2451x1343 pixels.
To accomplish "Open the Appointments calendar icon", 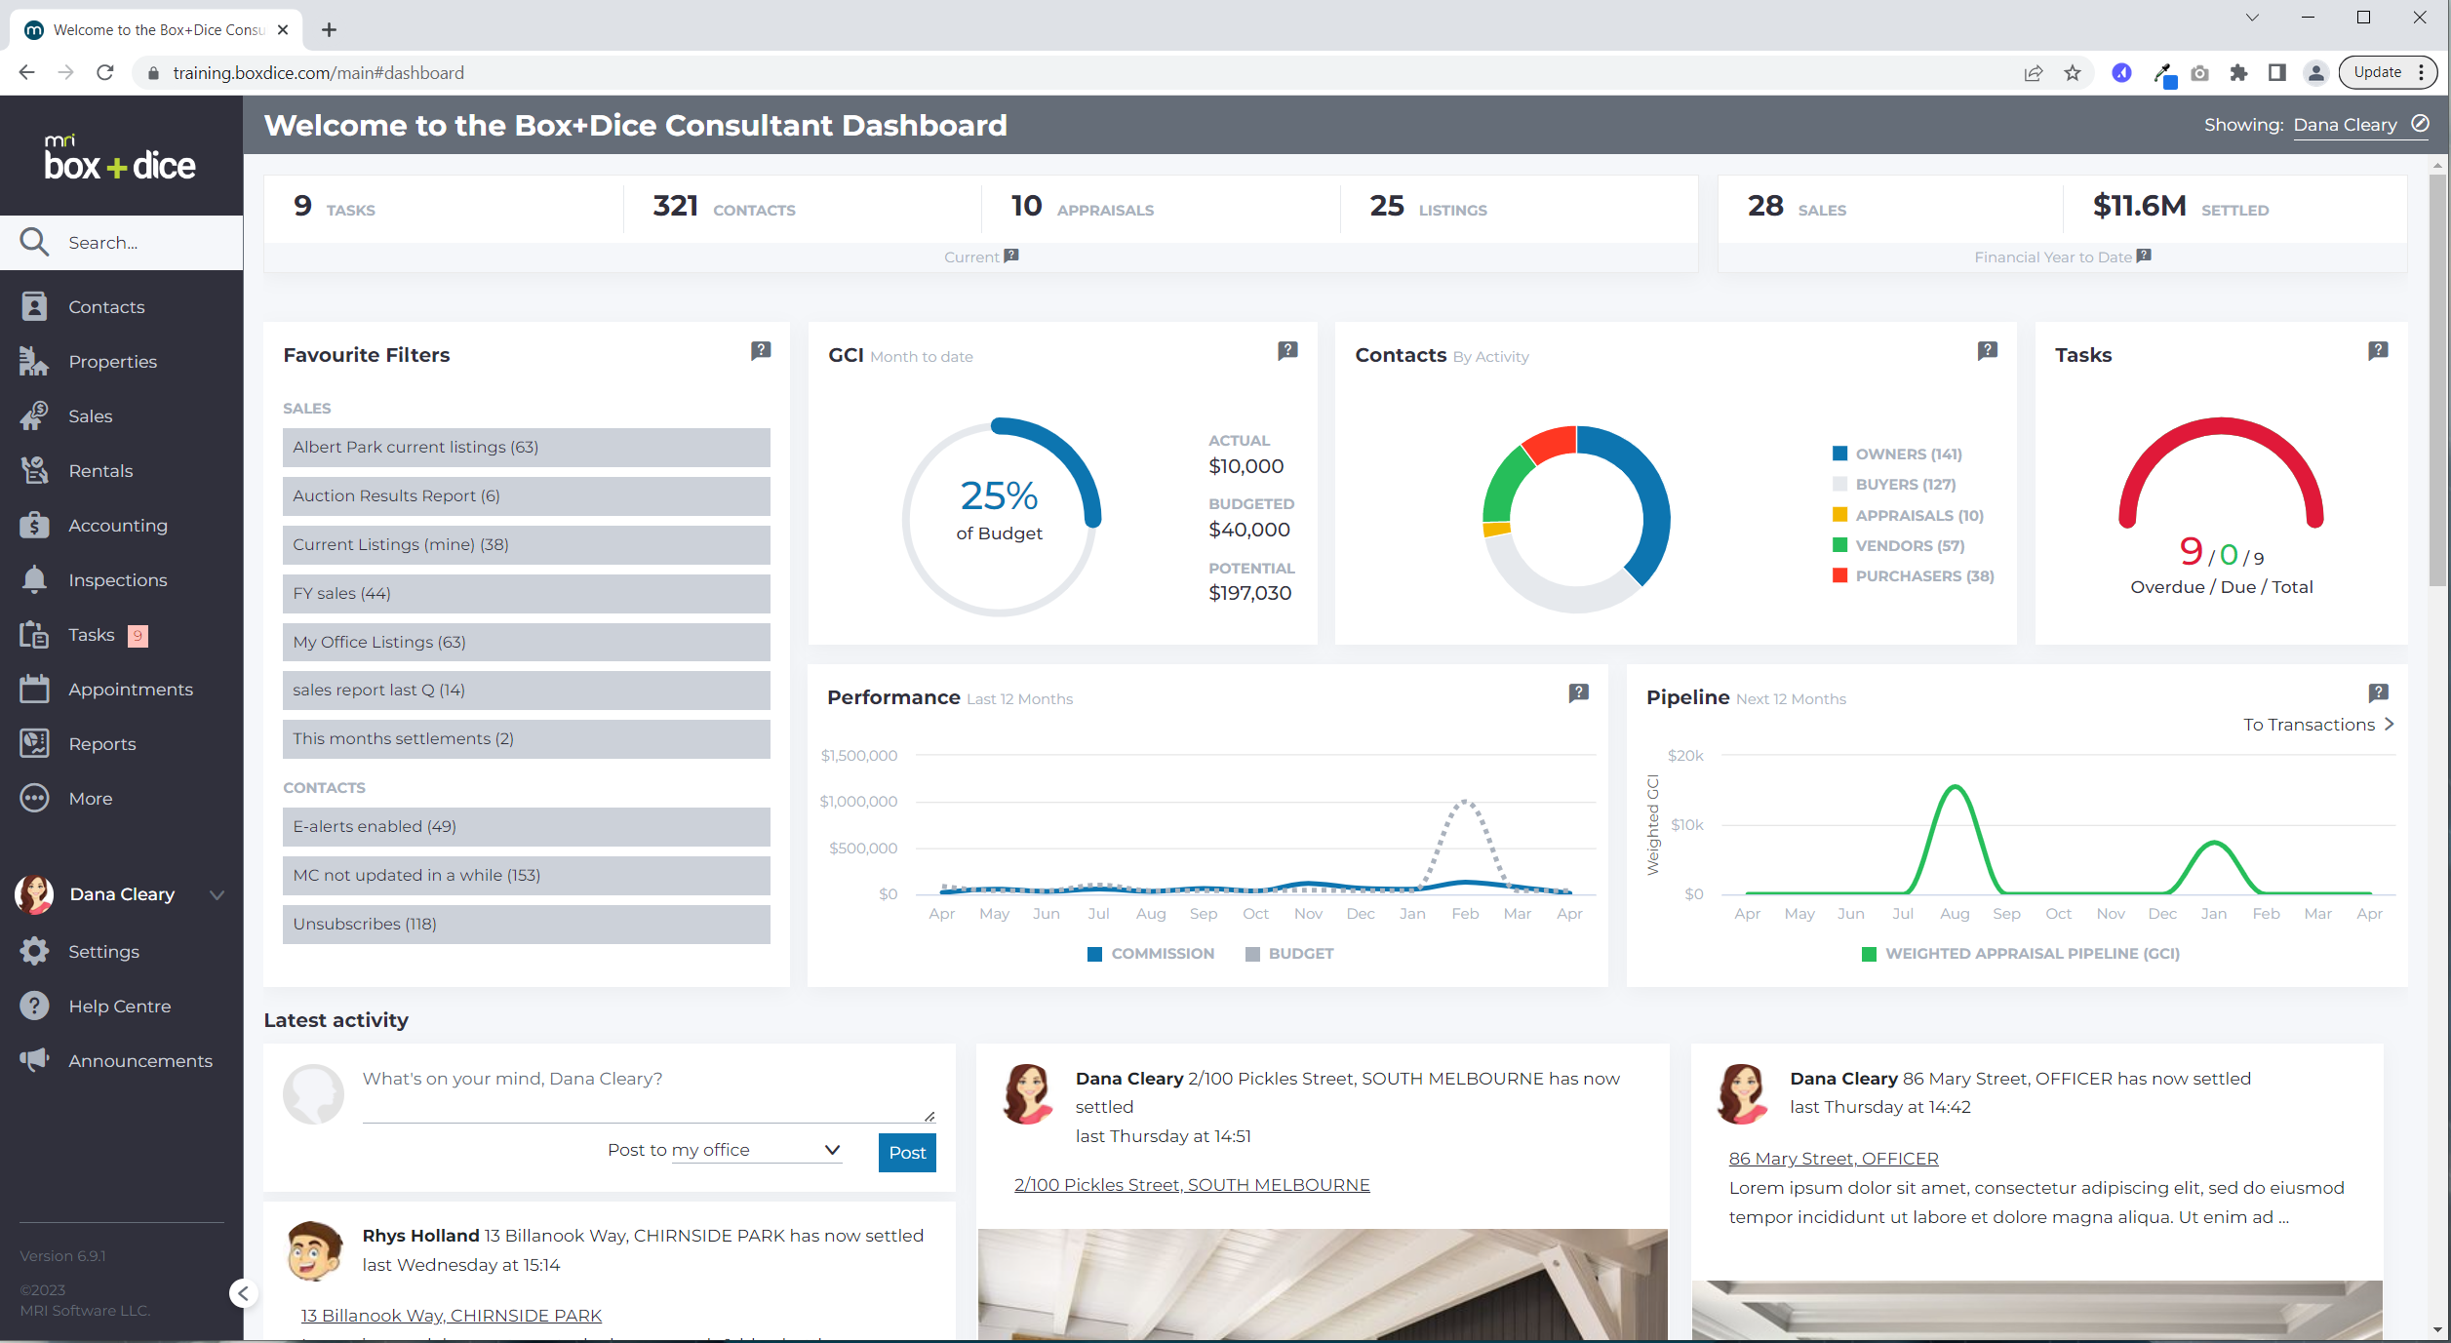I will tap(34, 689).
